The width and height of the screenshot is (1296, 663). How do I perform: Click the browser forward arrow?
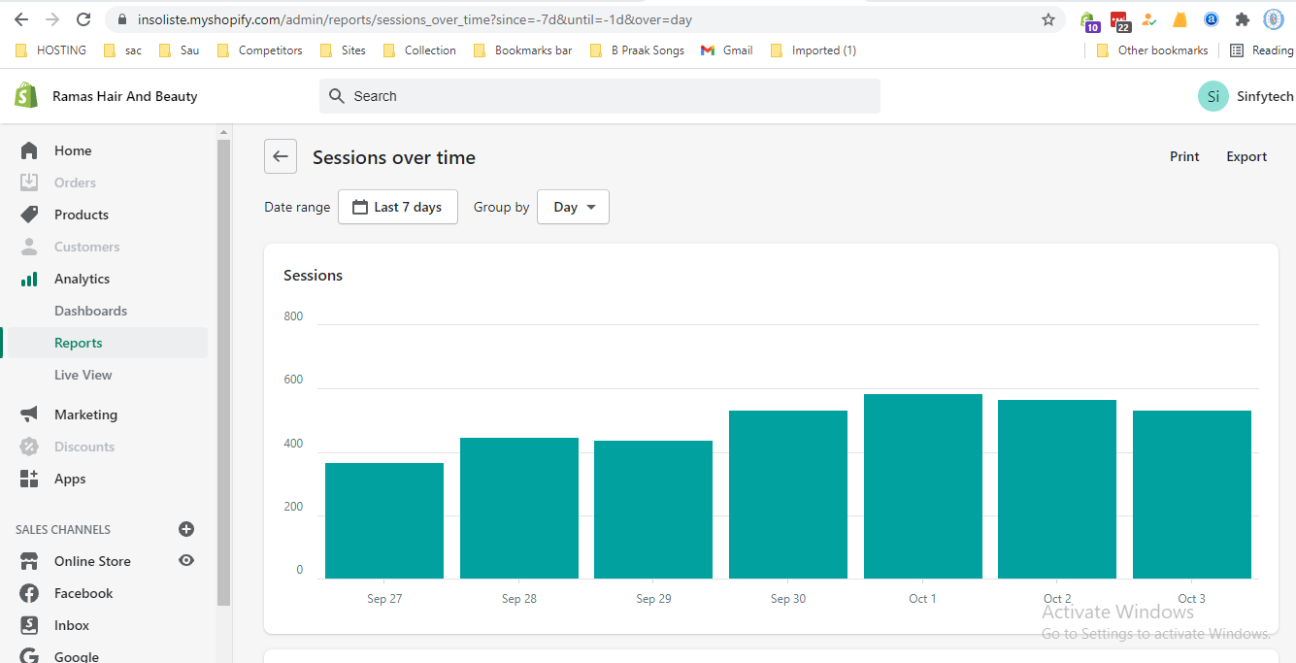click(52, 19)
